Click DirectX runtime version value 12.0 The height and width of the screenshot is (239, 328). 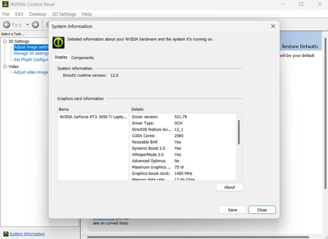[x=114, y=75]
